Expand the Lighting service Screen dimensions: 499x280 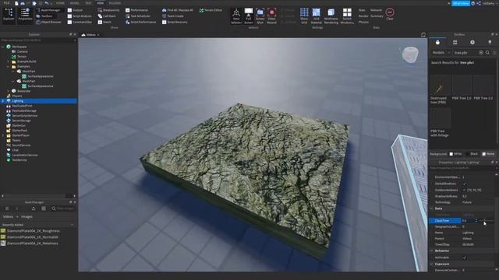point(3,100)
